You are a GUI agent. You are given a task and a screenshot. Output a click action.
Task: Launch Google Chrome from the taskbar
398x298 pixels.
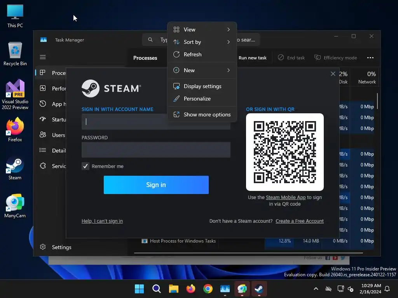click(x=208, y=289)
